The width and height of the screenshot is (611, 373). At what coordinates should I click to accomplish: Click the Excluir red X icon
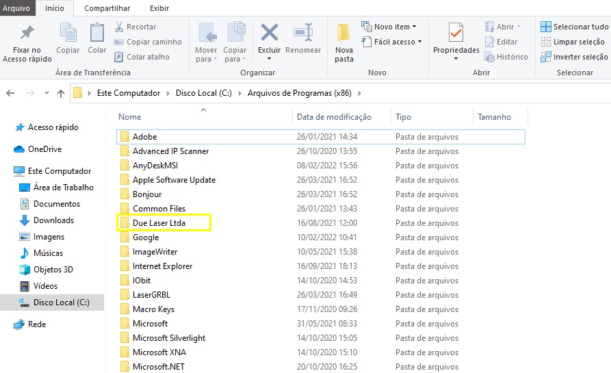coord(270,32)
